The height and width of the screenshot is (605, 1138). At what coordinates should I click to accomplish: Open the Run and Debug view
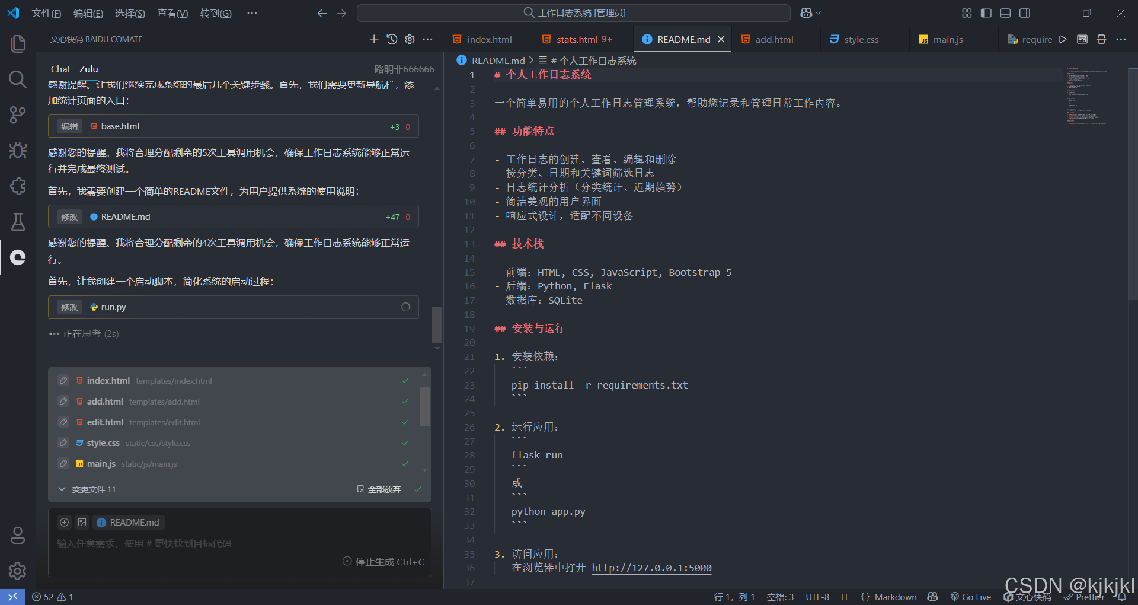click(18, 151)
